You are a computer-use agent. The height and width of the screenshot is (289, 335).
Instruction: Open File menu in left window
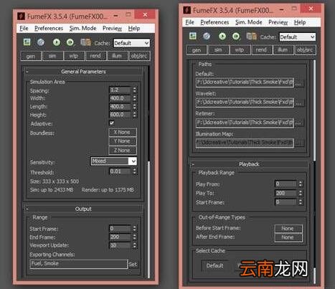pos(24,29)
